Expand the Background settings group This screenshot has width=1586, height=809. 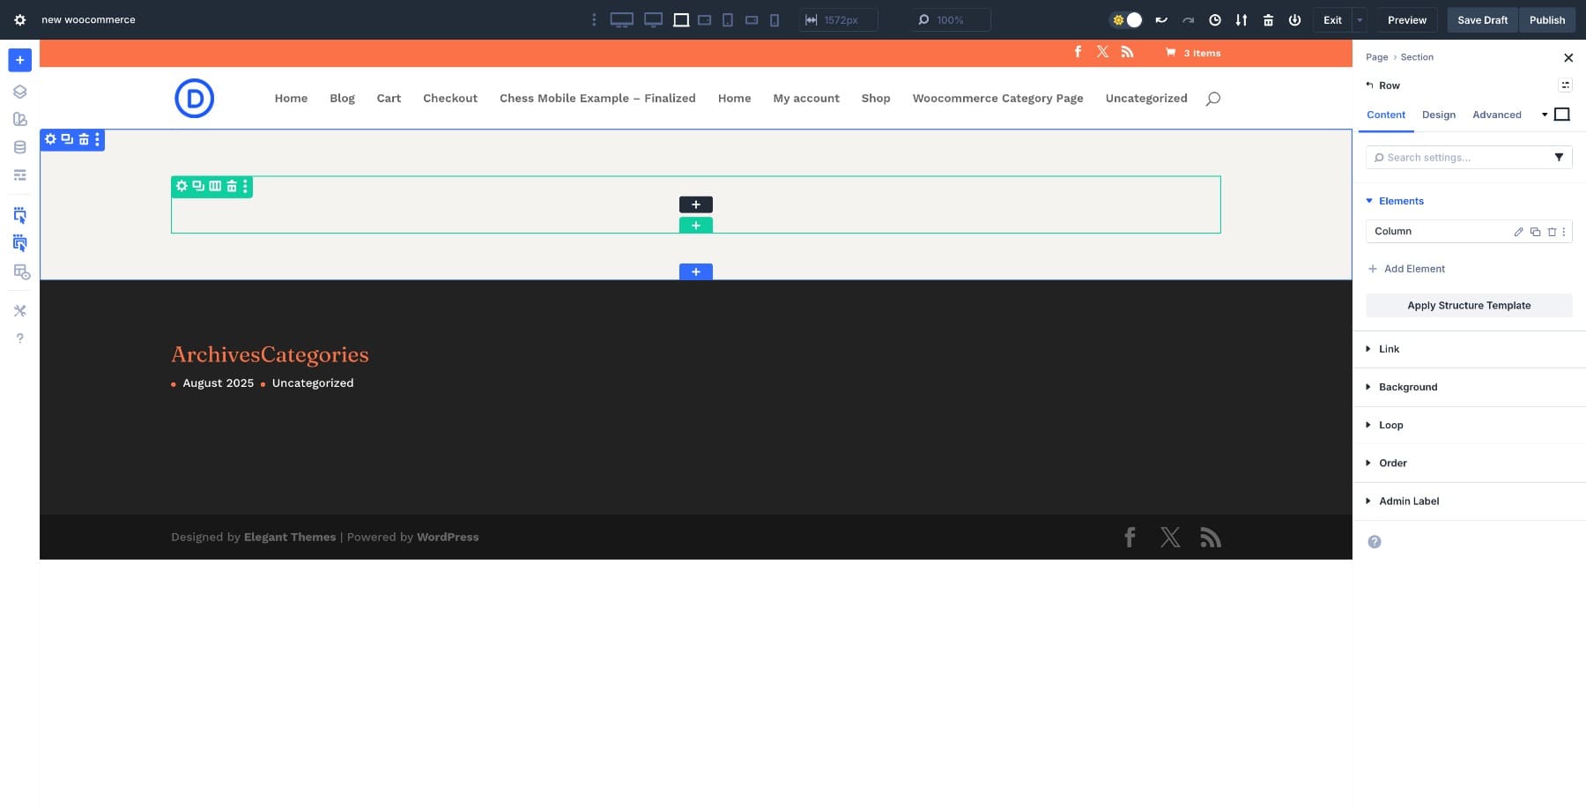click(1407, 387)
